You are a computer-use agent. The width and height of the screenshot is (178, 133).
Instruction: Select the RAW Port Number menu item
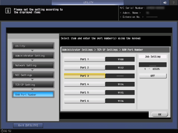[33, 95]
